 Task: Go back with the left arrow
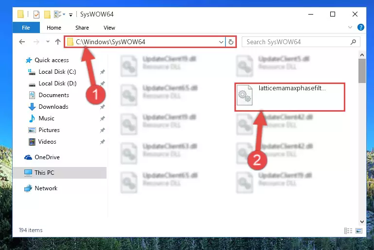coord(22,42)
